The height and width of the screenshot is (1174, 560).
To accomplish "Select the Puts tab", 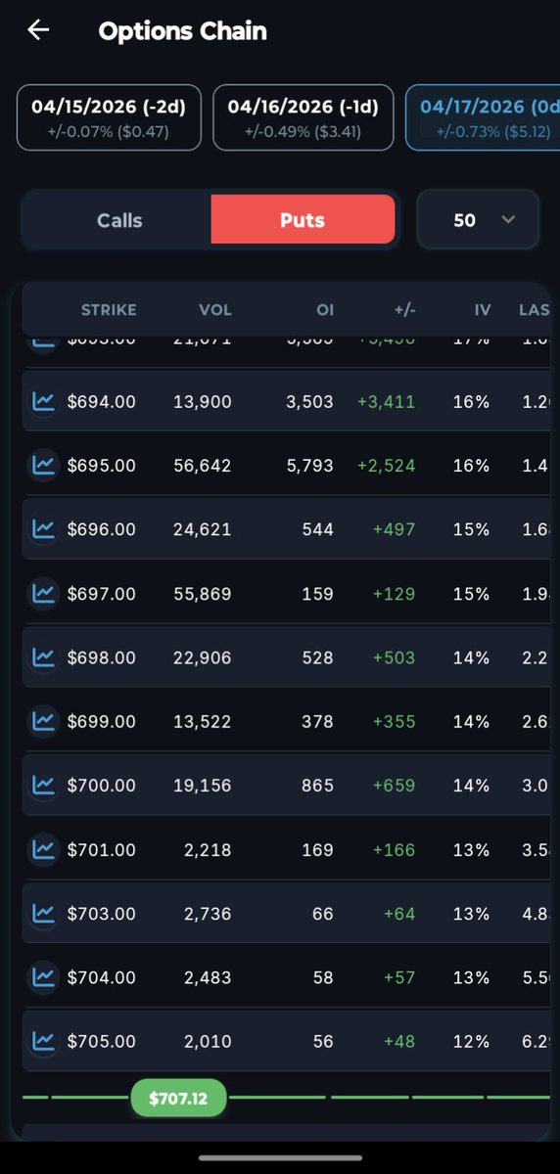I will [x=303, y=220].
